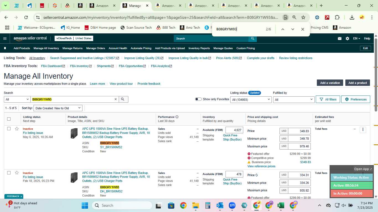
Task: Click View reference prices link
Action: click(x=261, y=166)
